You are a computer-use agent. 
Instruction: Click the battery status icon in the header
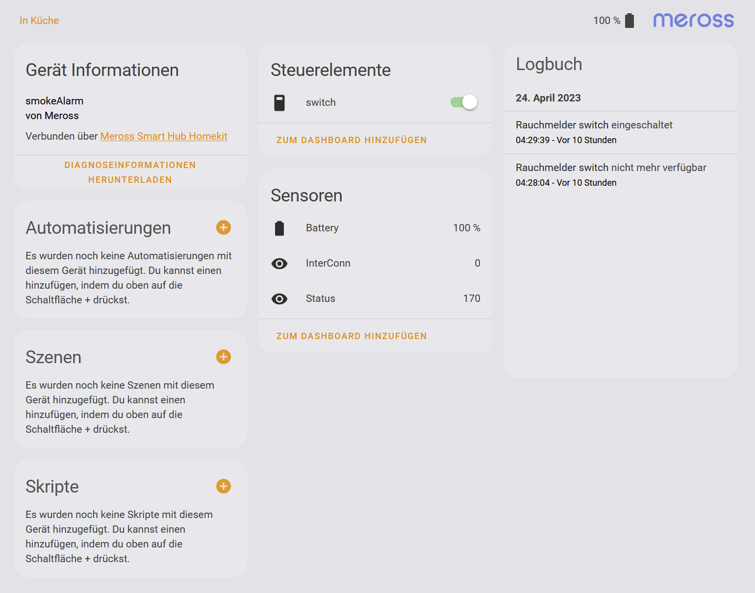(629, 20)
